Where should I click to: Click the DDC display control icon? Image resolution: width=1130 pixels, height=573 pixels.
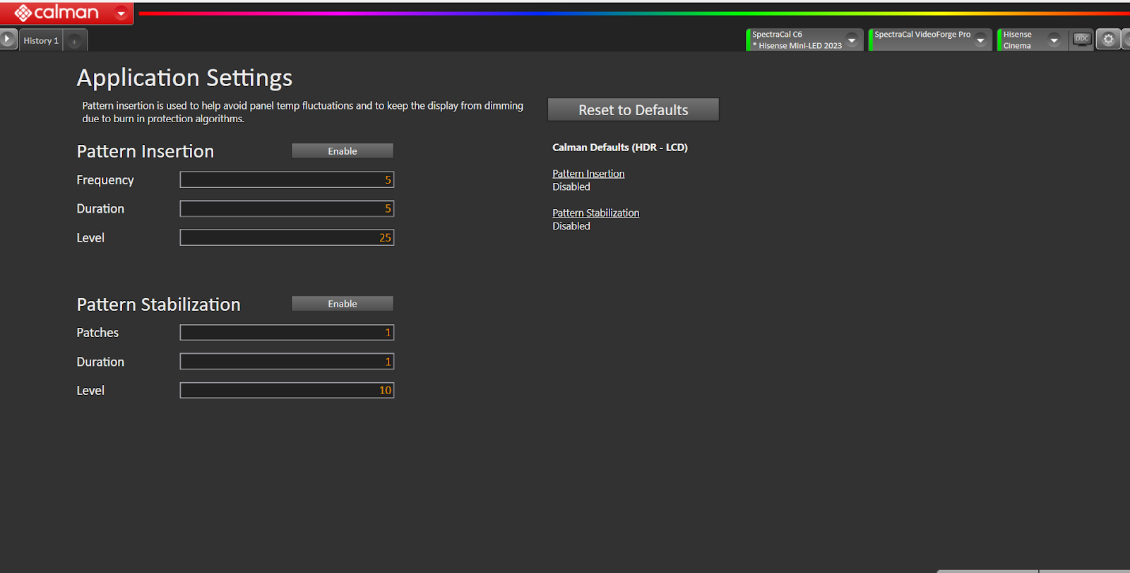[1081, 40]
